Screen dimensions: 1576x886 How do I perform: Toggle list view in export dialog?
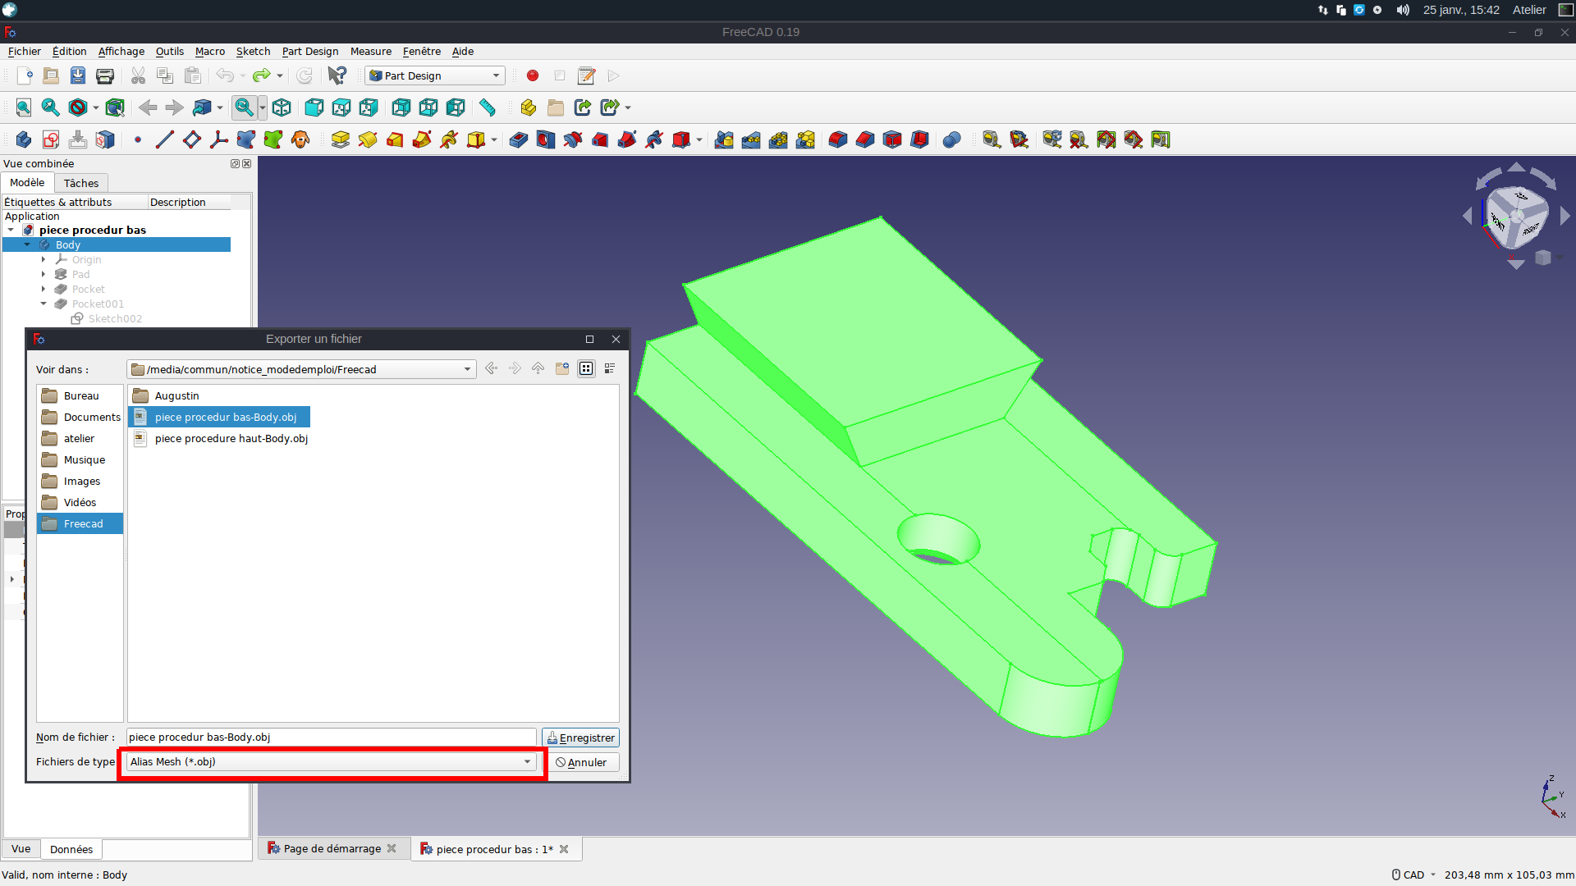(586, 368)
